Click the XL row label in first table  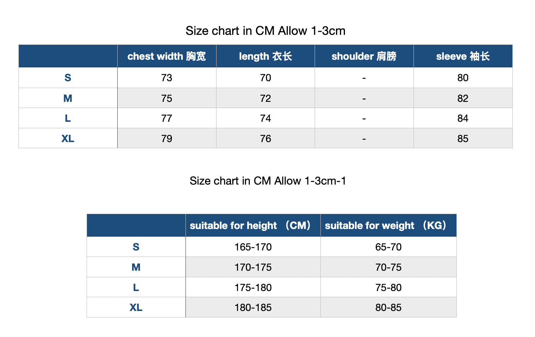click(68, 138)
